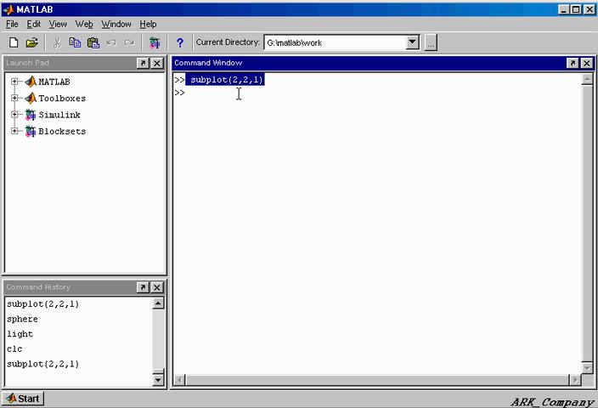Close the Command Window panel

click(x=587, y=63)
